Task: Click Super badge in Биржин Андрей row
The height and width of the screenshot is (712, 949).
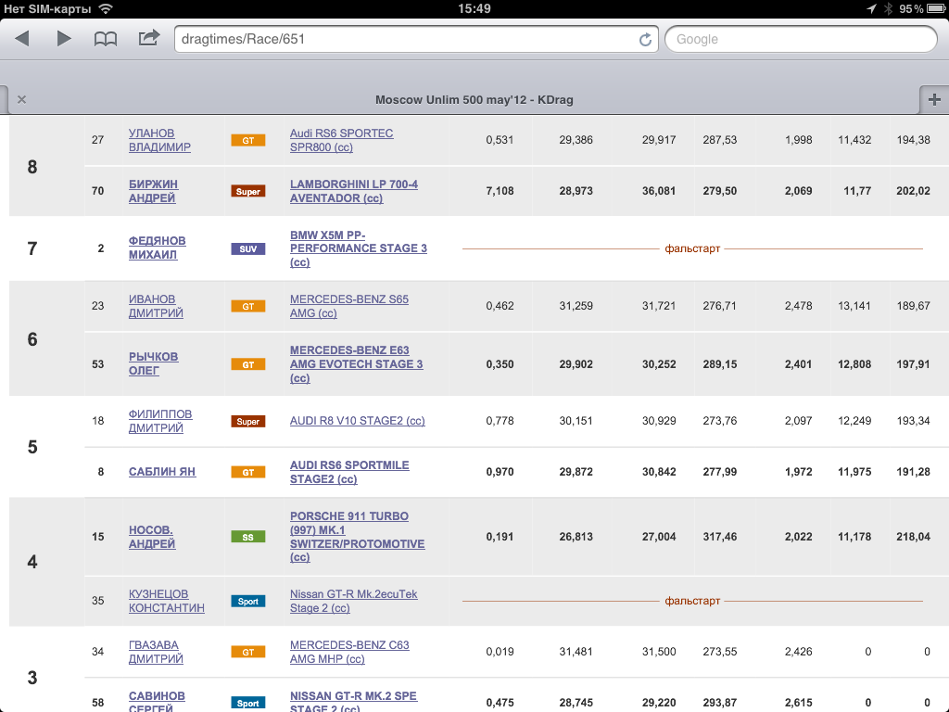Action: pos(248,191)
